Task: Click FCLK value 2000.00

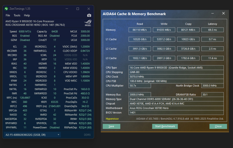Action: [85, 36]
